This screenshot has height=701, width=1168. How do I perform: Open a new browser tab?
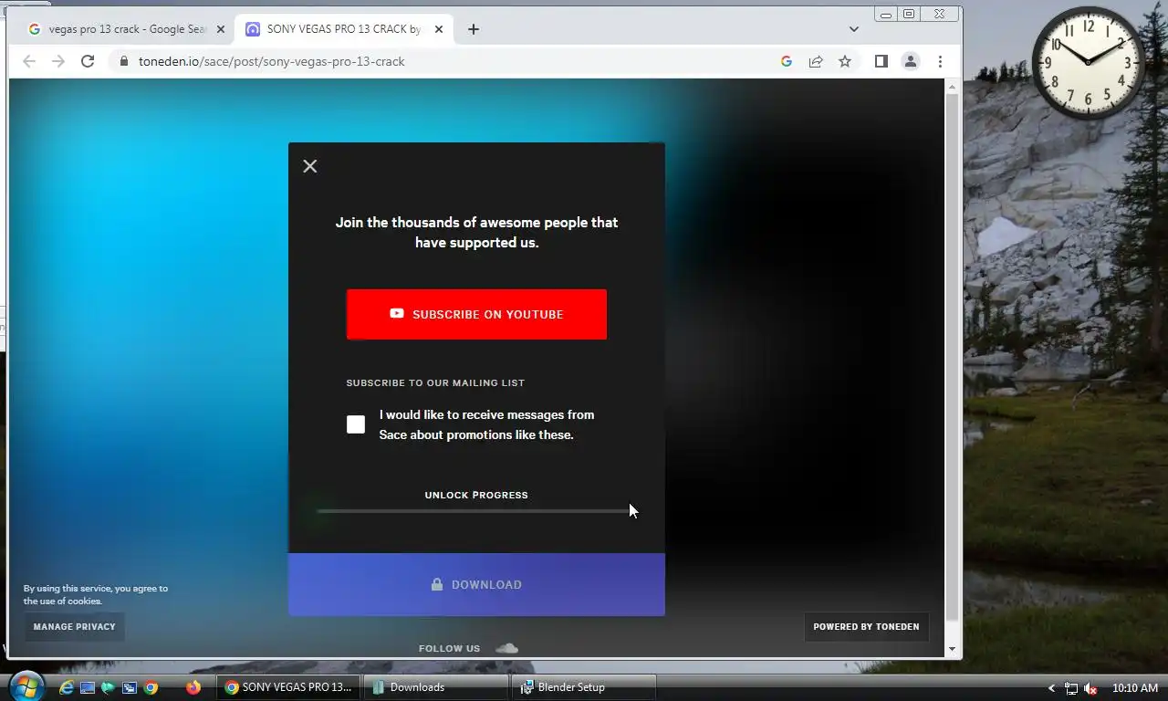click(x=473, y=29)
